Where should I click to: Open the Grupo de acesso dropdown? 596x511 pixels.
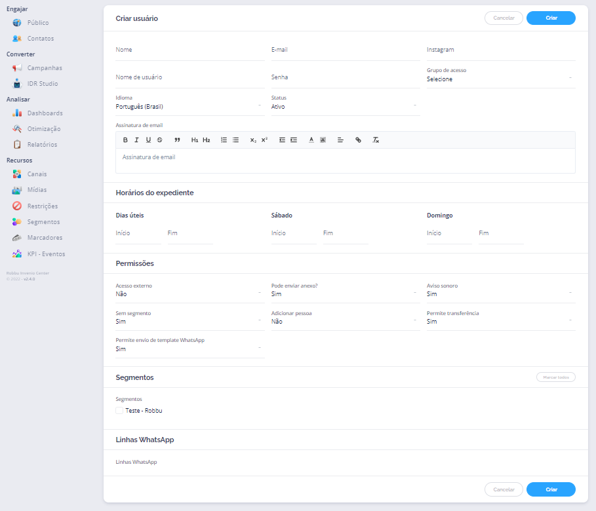(x=500, y=79)
